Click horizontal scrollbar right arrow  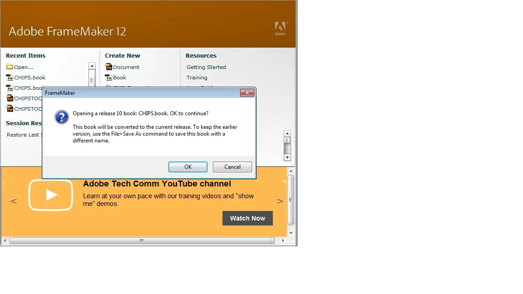(283, 240)
